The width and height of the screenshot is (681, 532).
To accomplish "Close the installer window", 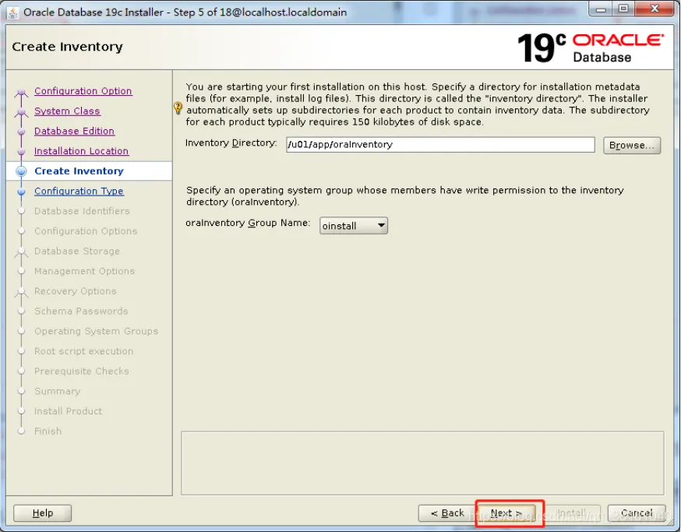I will 655,9.
